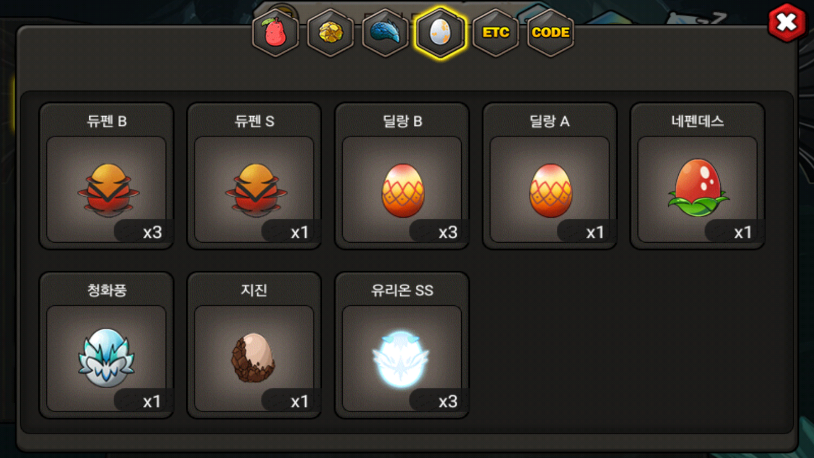The height and width of the screenshot is (458, 814).
Task: Click the 네펜데스 item title label
Action: tap(697, 121)
